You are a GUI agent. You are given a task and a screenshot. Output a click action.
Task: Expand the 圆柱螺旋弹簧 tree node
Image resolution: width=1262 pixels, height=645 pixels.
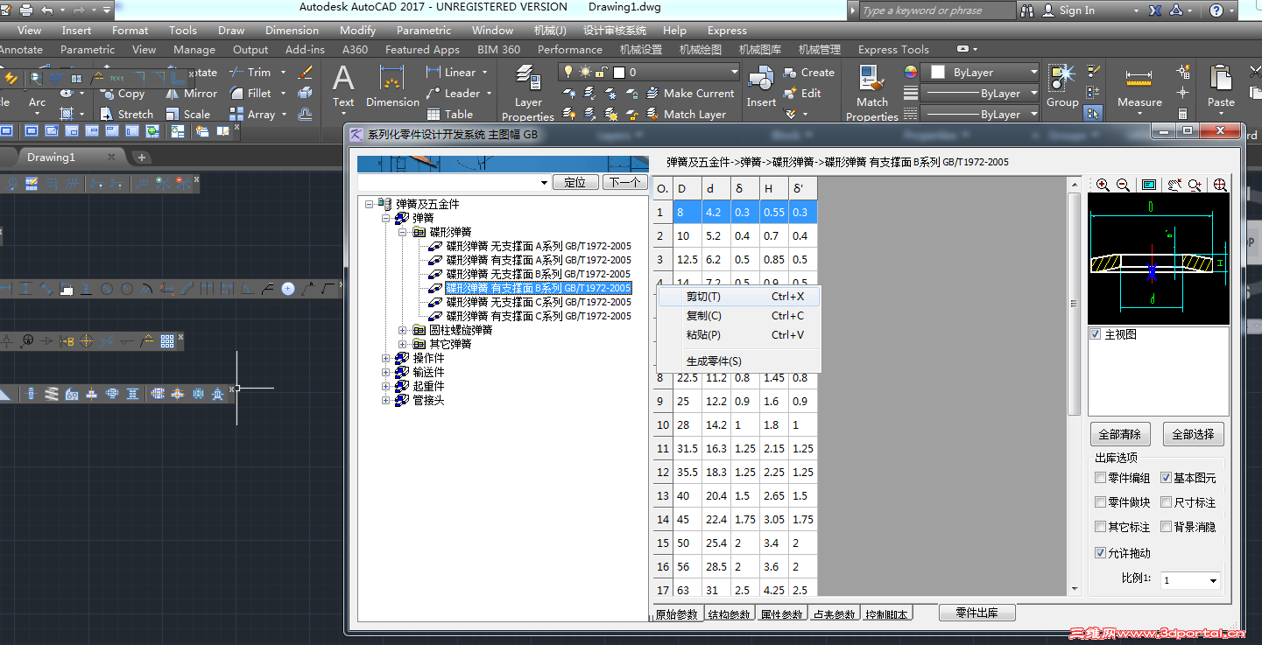403,330
